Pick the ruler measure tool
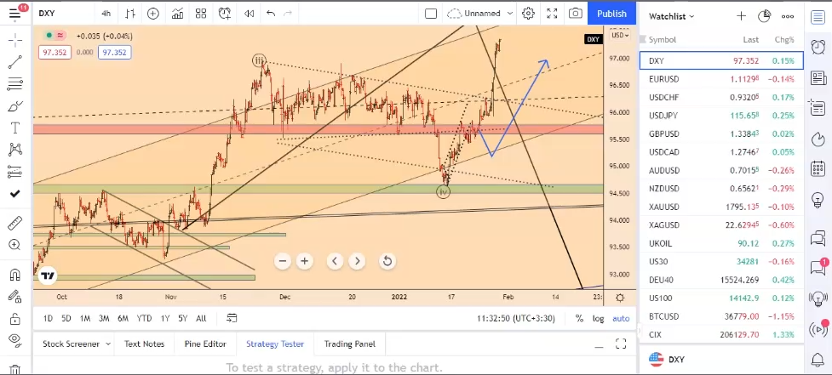Viewport: 832px width, 375px height. [14, 223]
